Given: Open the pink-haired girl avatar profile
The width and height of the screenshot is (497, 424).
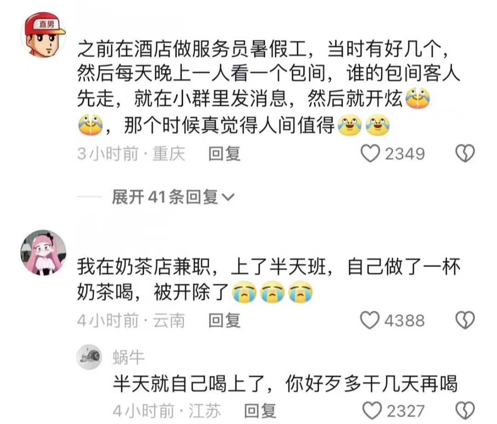Looking at the screenshot, I should click(x=43, y=252).
